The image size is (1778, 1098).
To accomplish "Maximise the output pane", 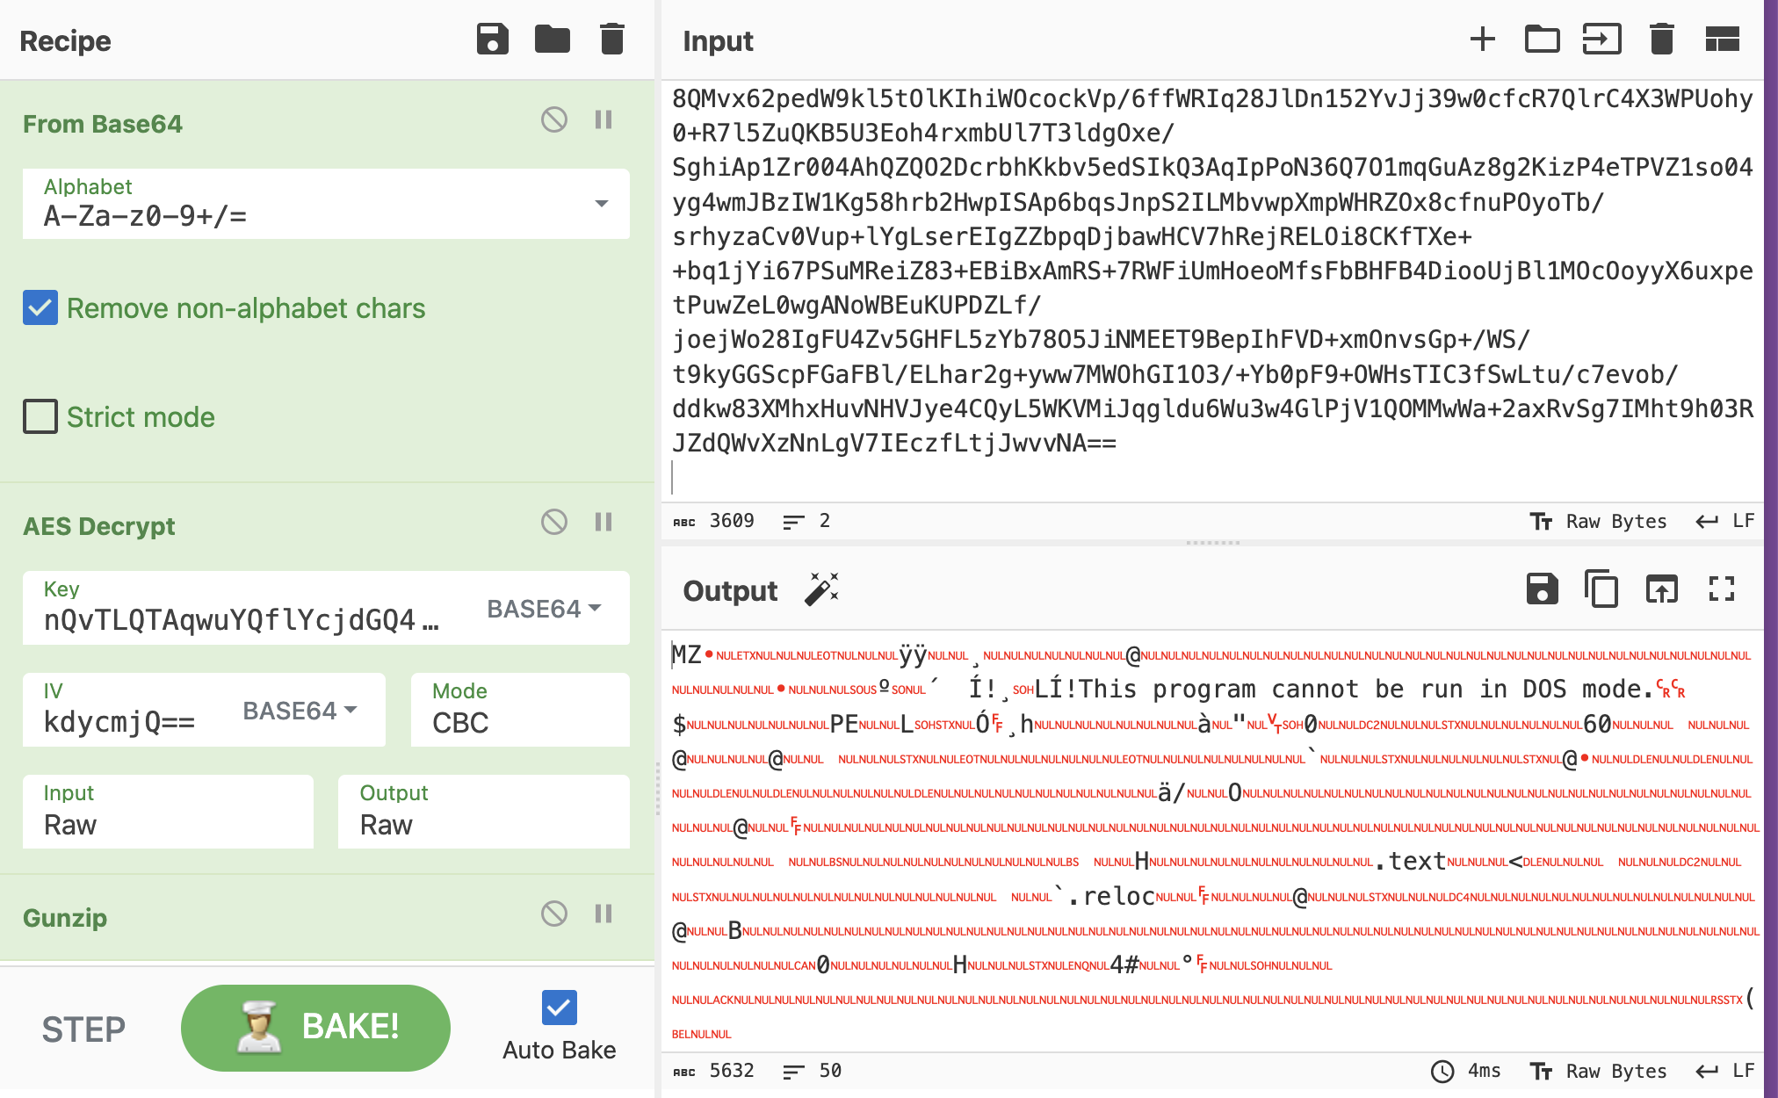I will (1721, 589).
